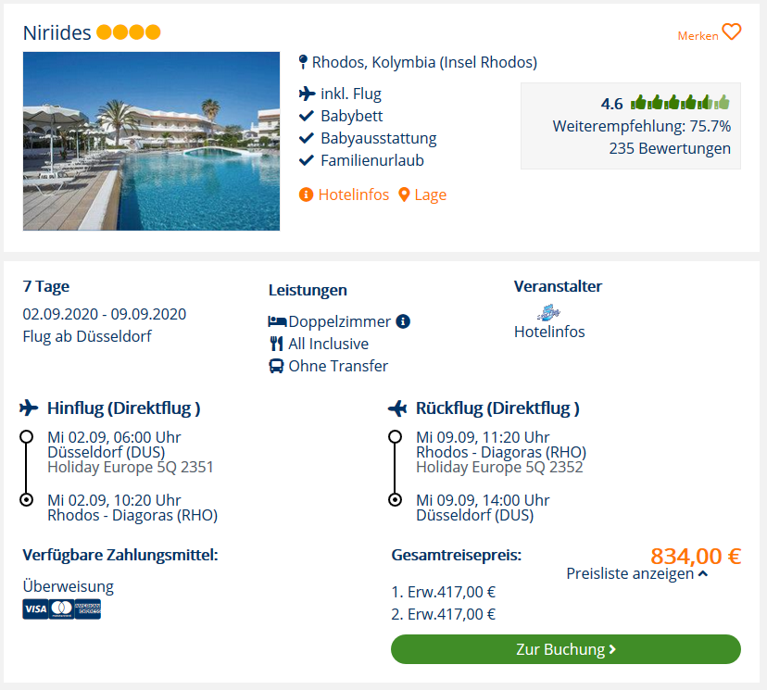The height and width of the screenshot is (690, 767).
Task: Click the tour operator logo under Veranstalter
Action: (548, 312)
